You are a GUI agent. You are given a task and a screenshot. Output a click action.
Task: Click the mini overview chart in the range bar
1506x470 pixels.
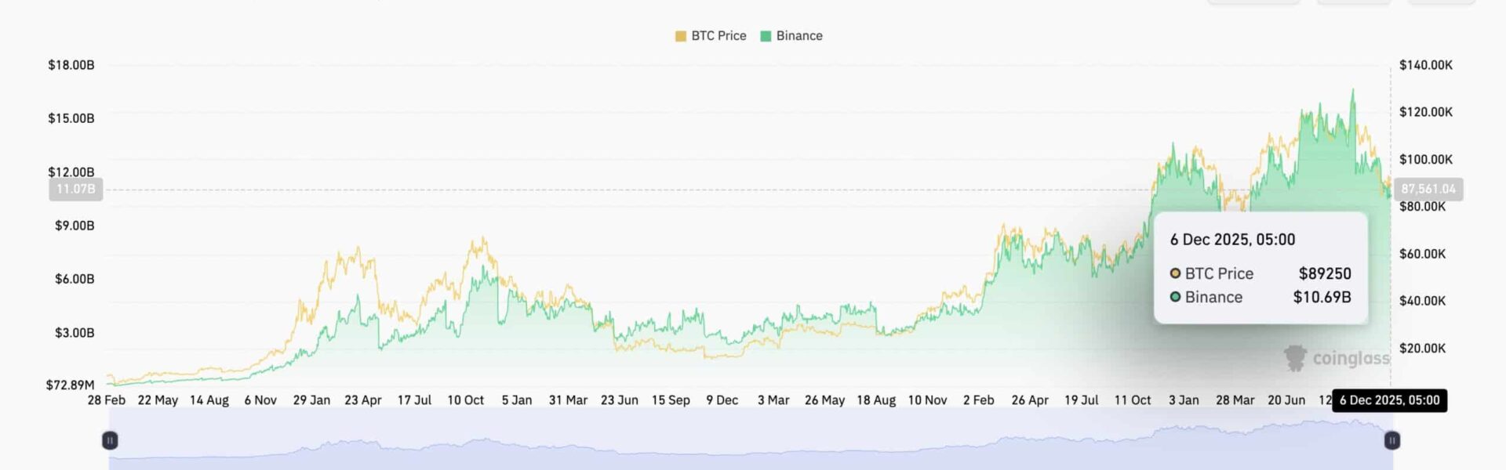pyautogui.click(x=745, y=446)
